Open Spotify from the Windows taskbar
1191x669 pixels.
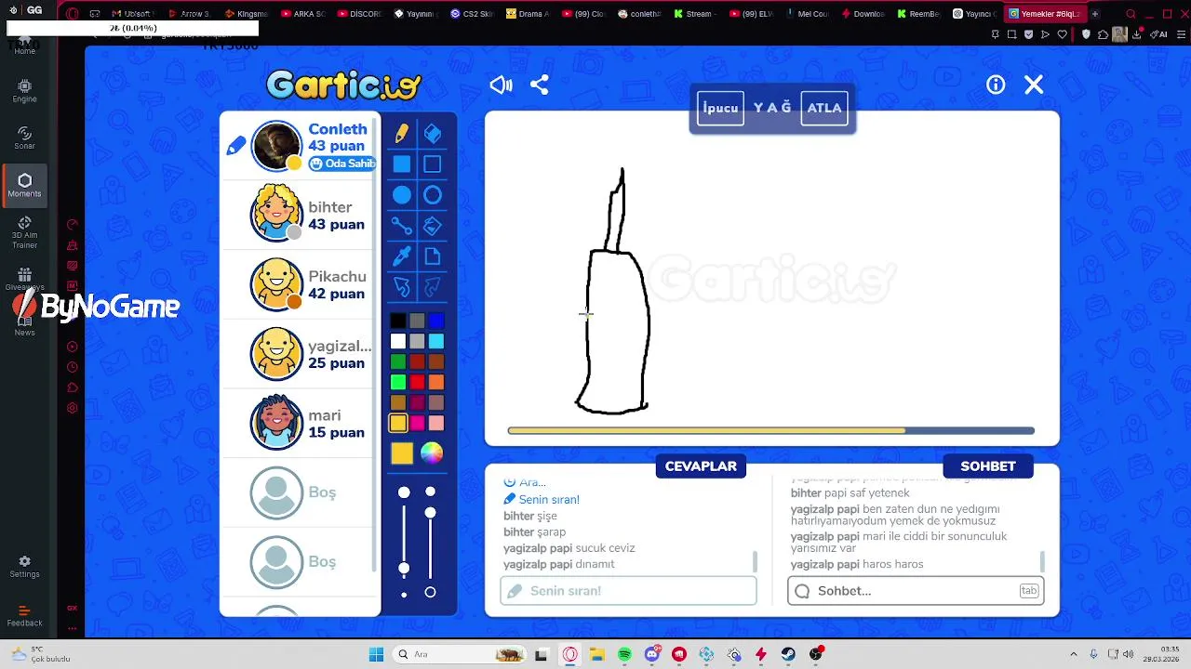(624, 654)
